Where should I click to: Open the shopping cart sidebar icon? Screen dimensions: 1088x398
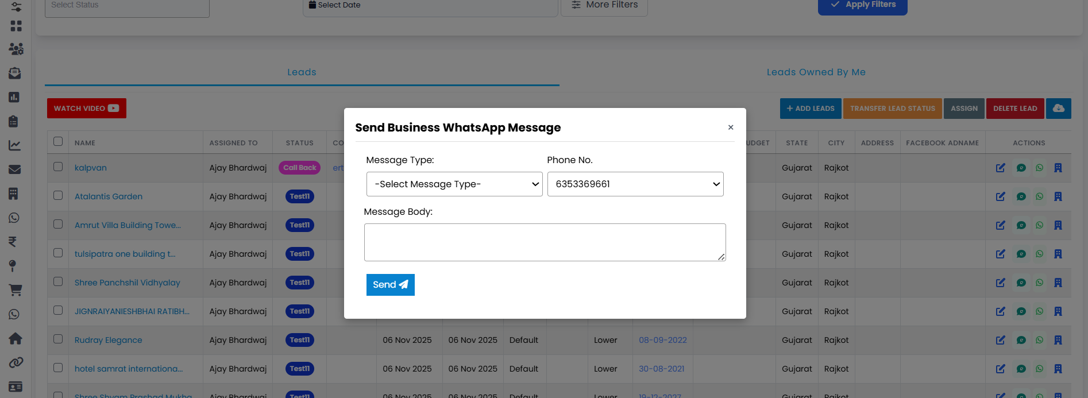click(15, 290)
